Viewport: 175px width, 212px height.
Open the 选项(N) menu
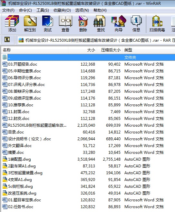82,10
